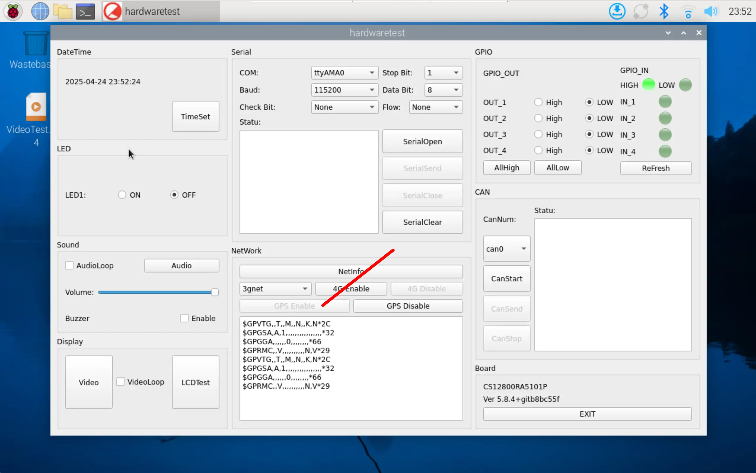
Task: Click the GPIO ReFresh button
Action: [656, 168]
